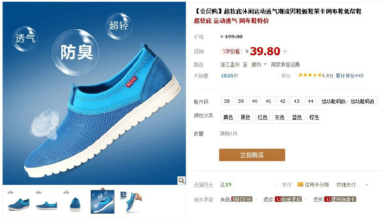Select shoe size 38
This screenshot has height=218, width=383.
click(227, 101)
